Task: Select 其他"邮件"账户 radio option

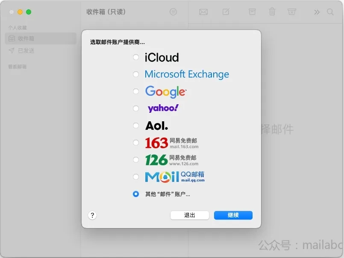Action: click(136, 194)
